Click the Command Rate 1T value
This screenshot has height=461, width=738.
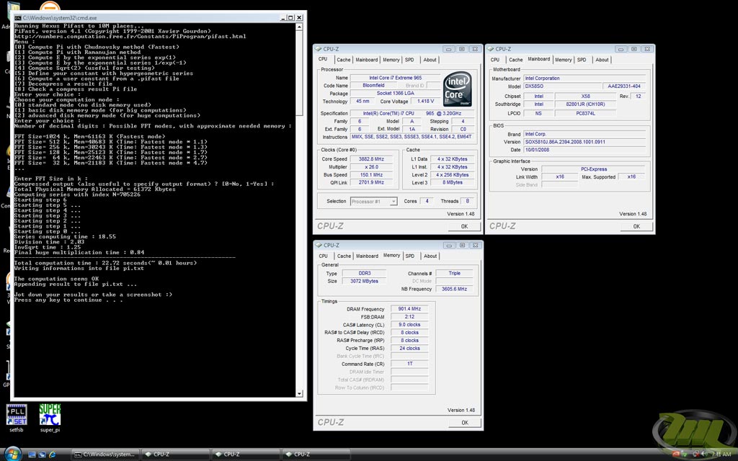click(409, 364)
